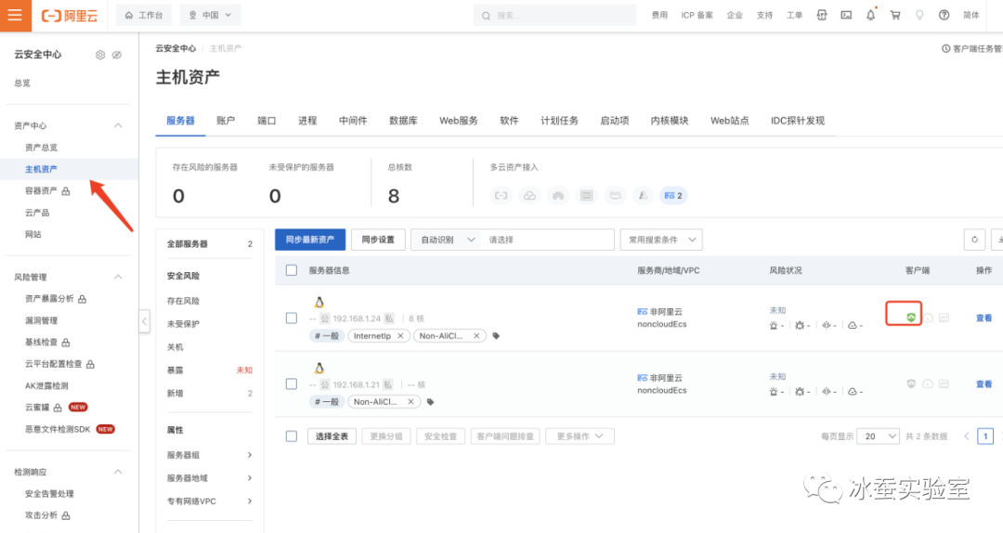Click the tag icon on the 192.168.1.21 row
This screenshot has height=533, width=1003.
[x=431, y=402]
